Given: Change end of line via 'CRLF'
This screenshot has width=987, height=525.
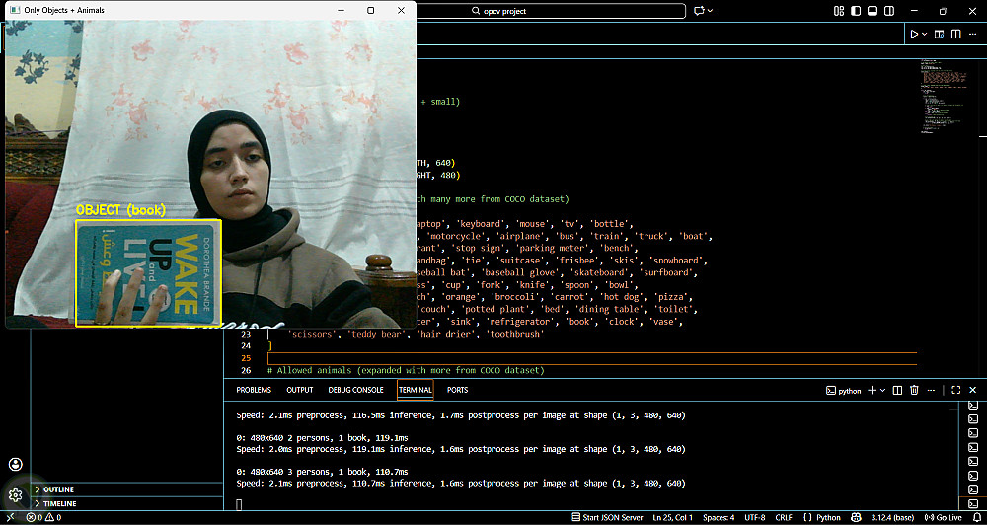Looking at the screenshot, I should coord(784,517).
